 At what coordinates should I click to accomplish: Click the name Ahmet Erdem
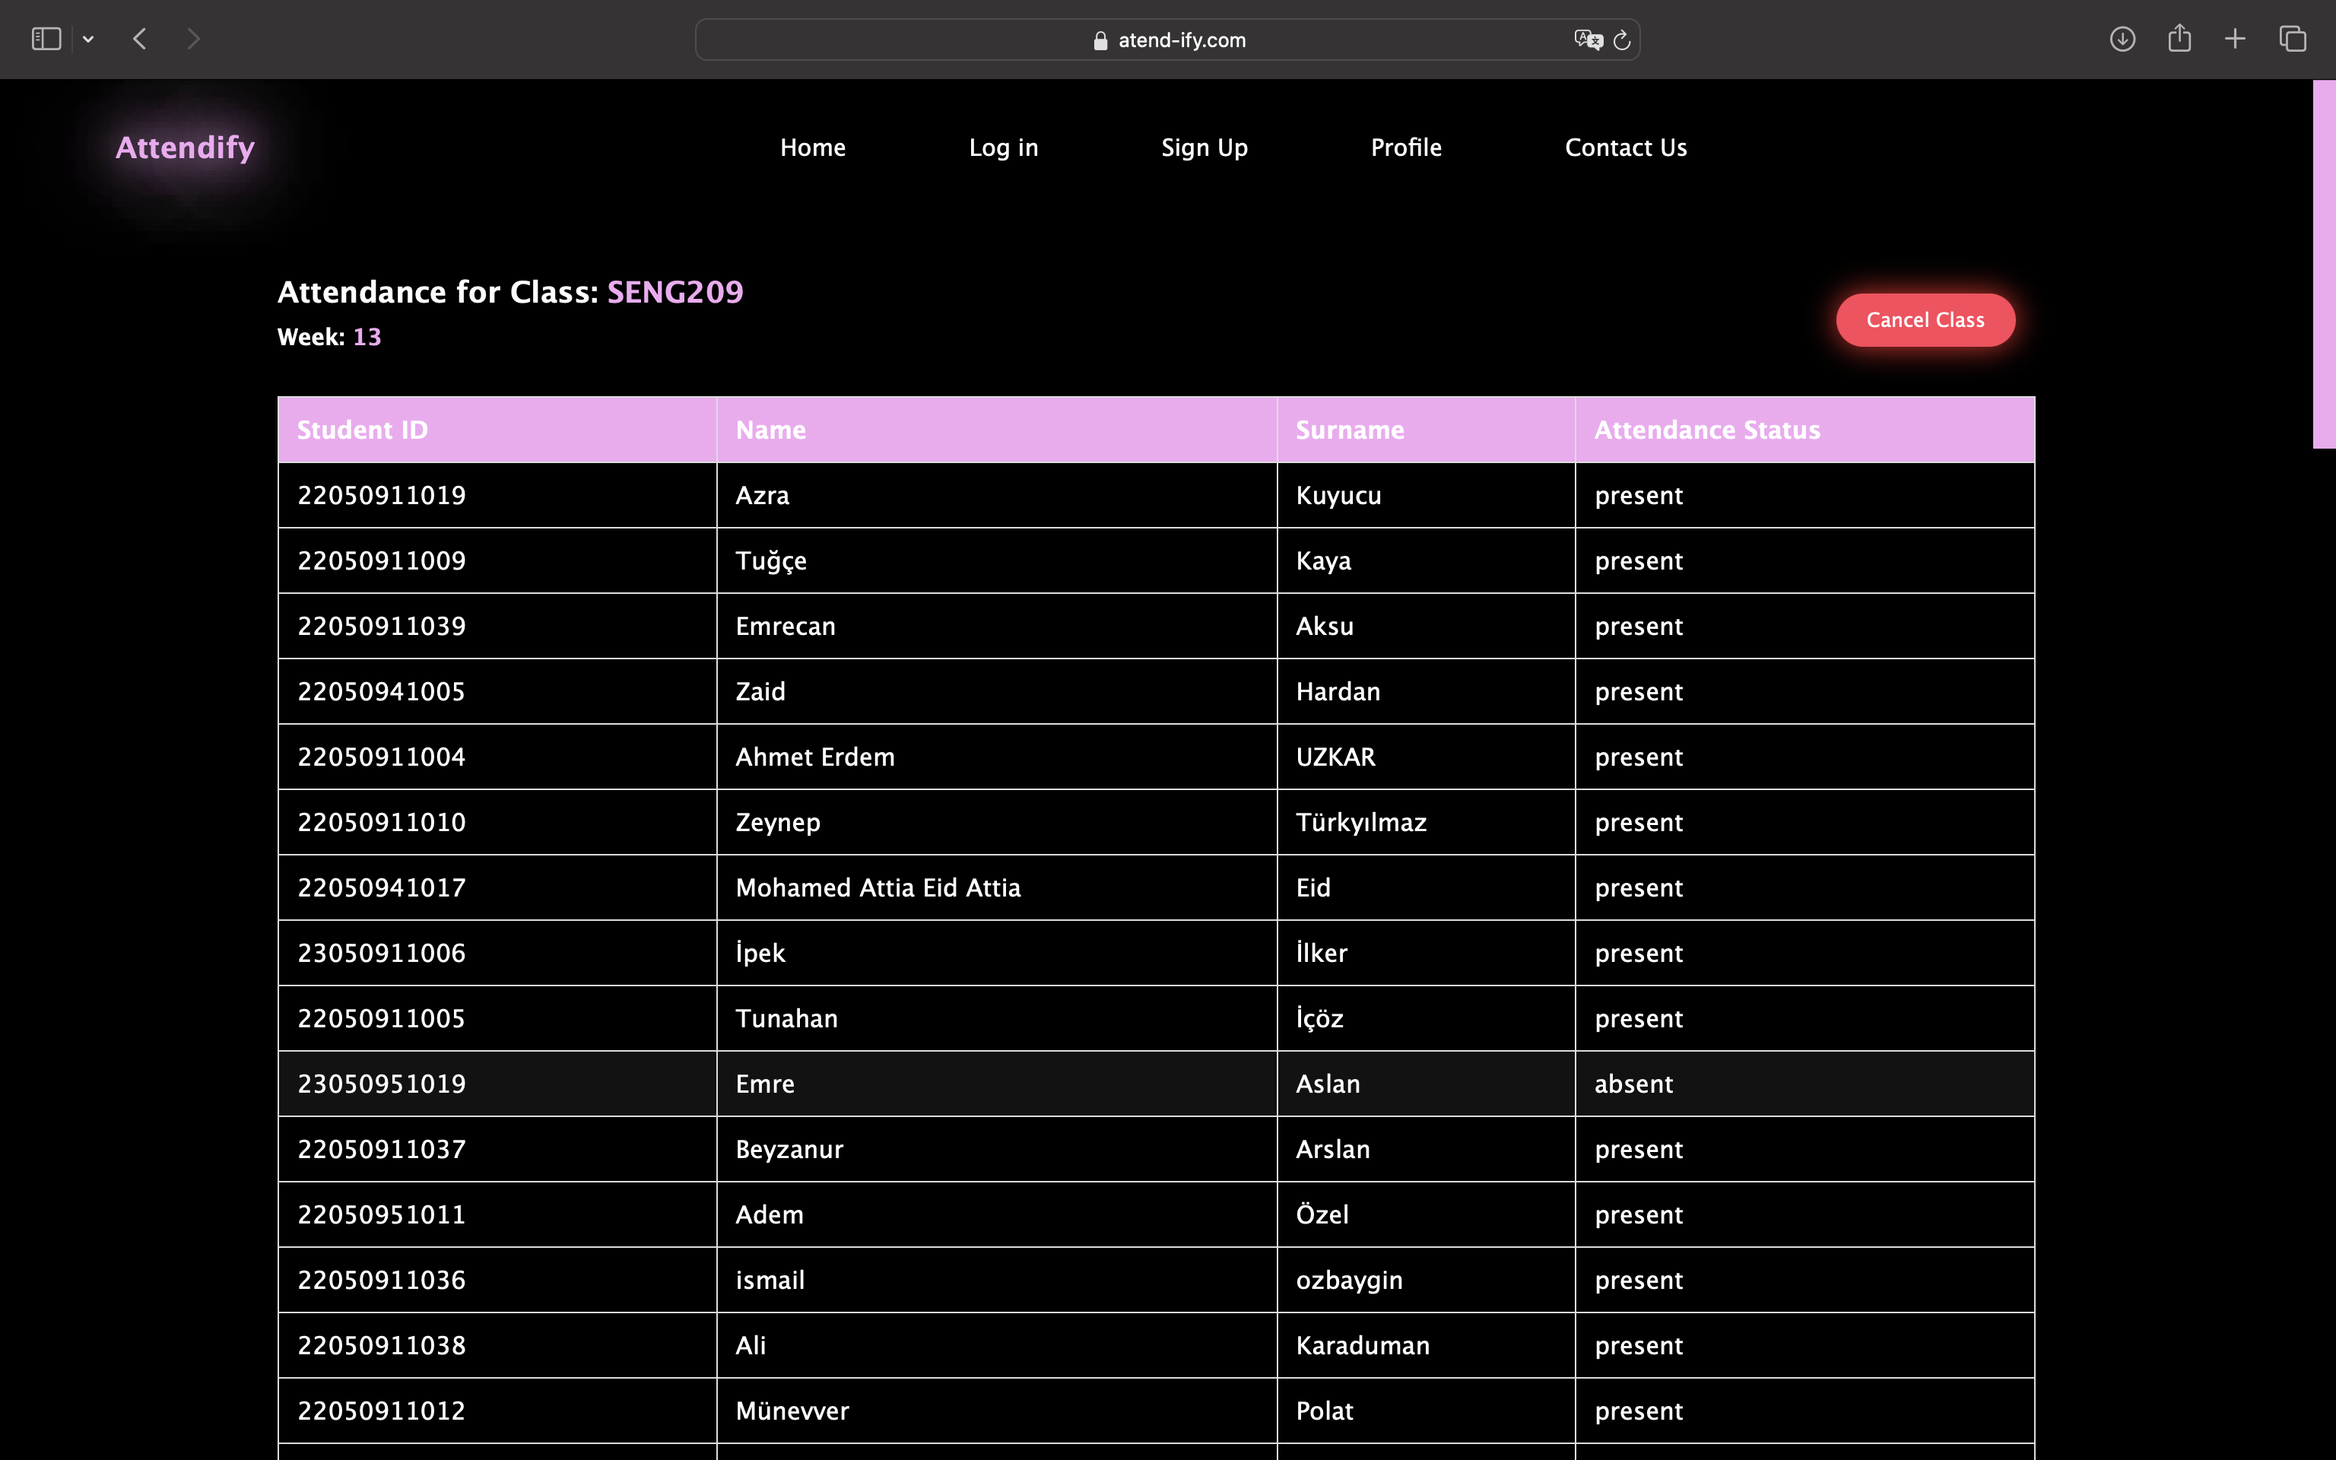tap(814, 757)
